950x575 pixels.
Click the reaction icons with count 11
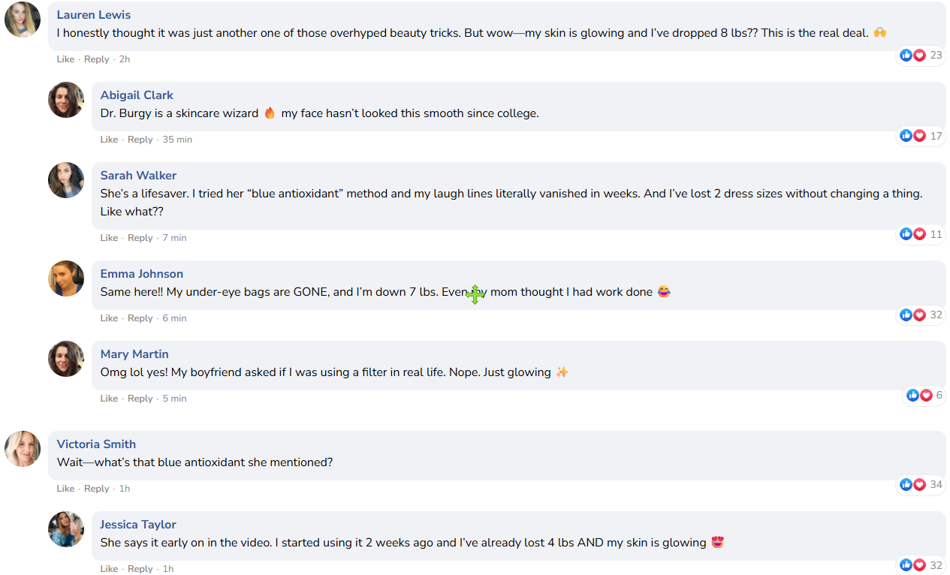pyautogui.click(x=921, y=234)
